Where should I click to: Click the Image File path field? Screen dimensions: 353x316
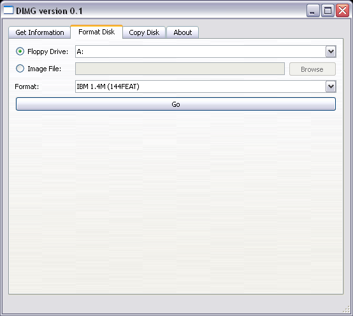(180, 69)
